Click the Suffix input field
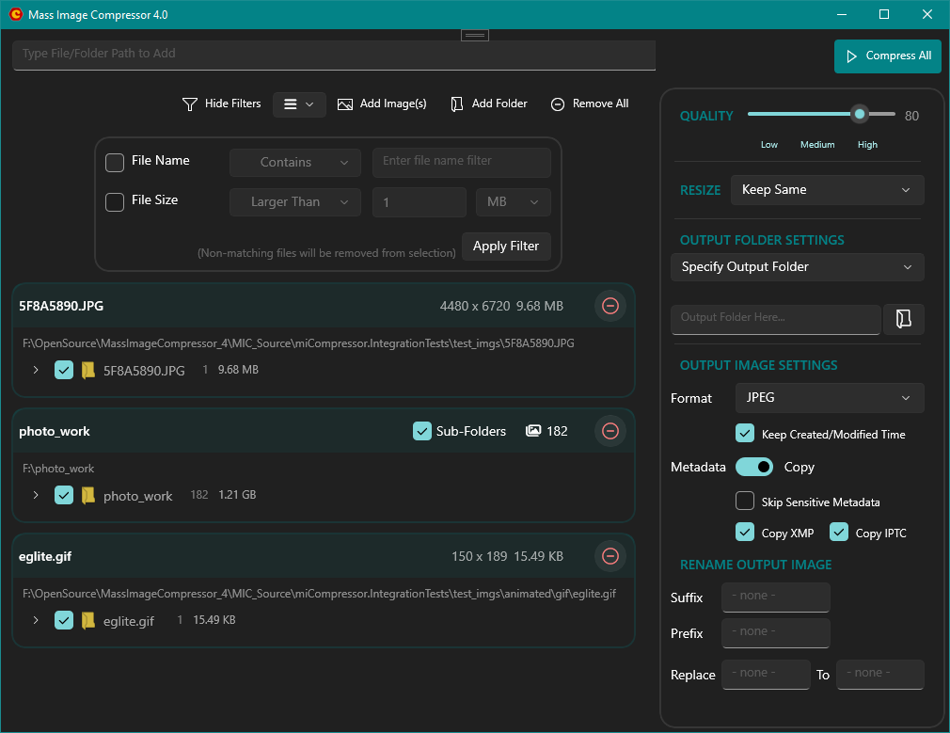Viewport: 950px width, 733px height. tap(775, 598)
